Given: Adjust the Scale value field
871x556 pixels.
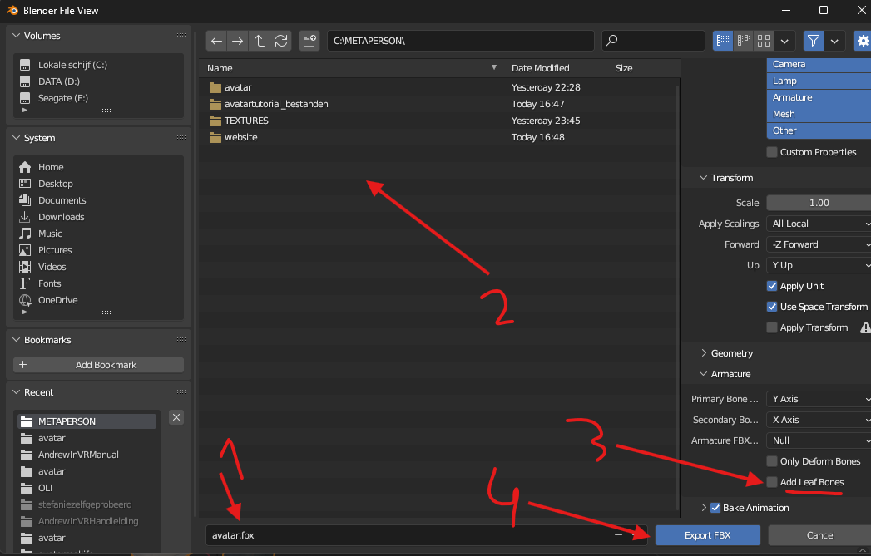Looking at the screenshot, I should 819,203.
